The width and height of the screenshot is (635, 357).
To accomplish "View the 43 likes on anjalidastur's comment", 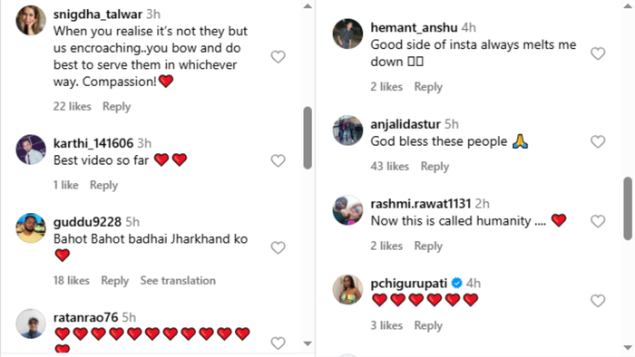I will [x=389, y=166].
